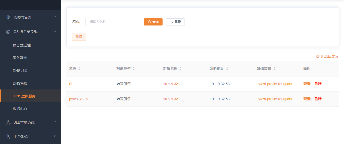
Task: Open the DNS记录 menu item
Action: tap(20, 71)
